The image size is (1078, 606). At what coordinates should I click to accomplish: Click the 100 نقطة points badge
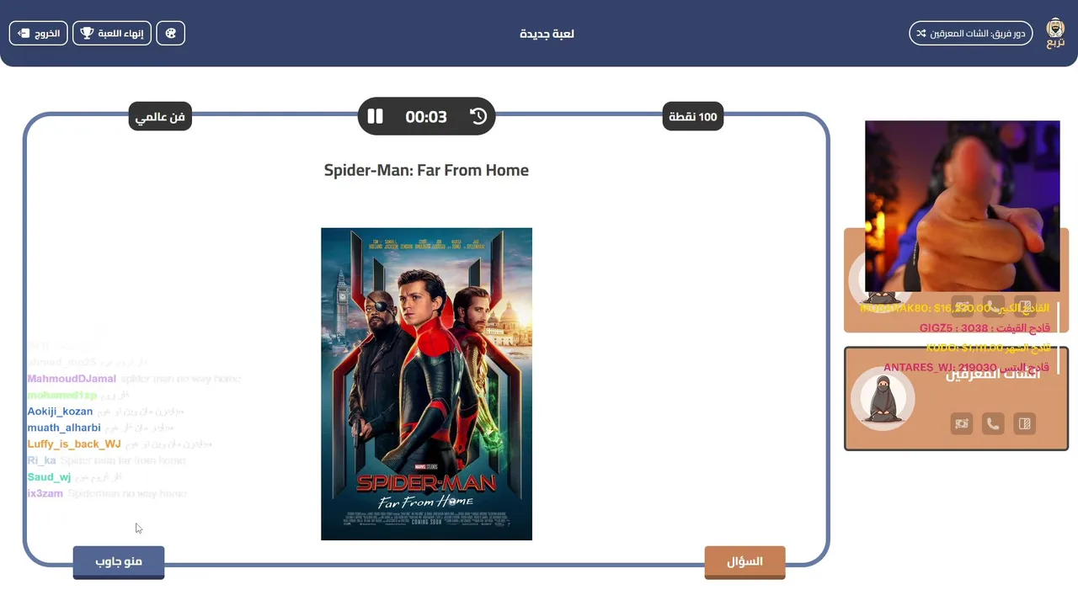click(693, 116)
